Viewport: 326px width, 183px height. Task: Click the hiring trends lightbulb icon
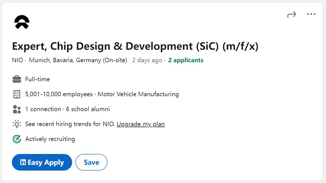17,124
